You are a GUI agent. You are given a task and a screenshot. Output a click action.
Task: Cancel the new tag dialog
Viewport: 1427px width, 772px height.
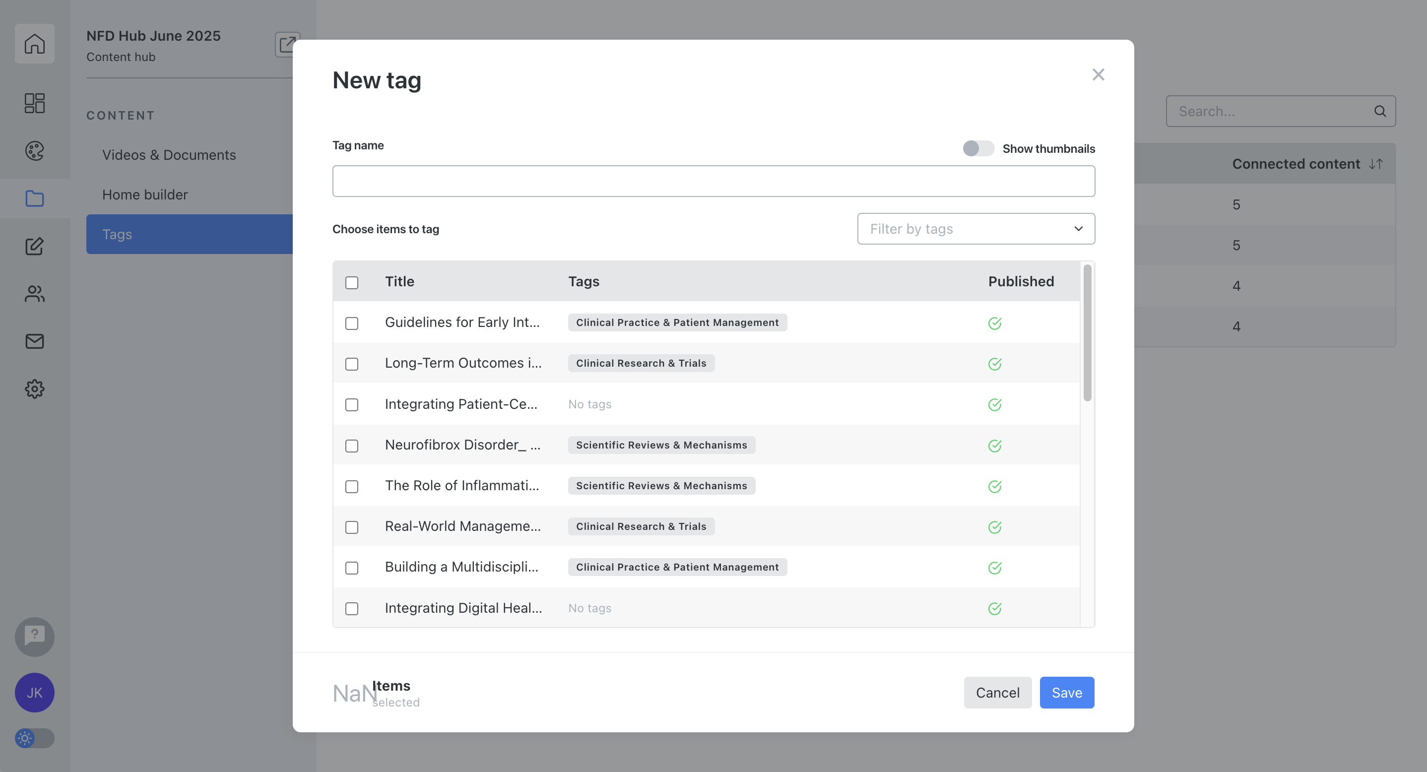998,692
